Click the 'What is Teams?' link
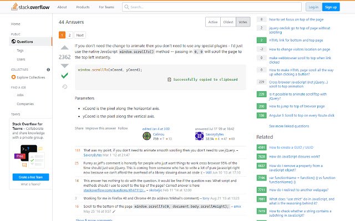Image resolution: width=355 pixels, height=221 pixels. tap(31, 184)
